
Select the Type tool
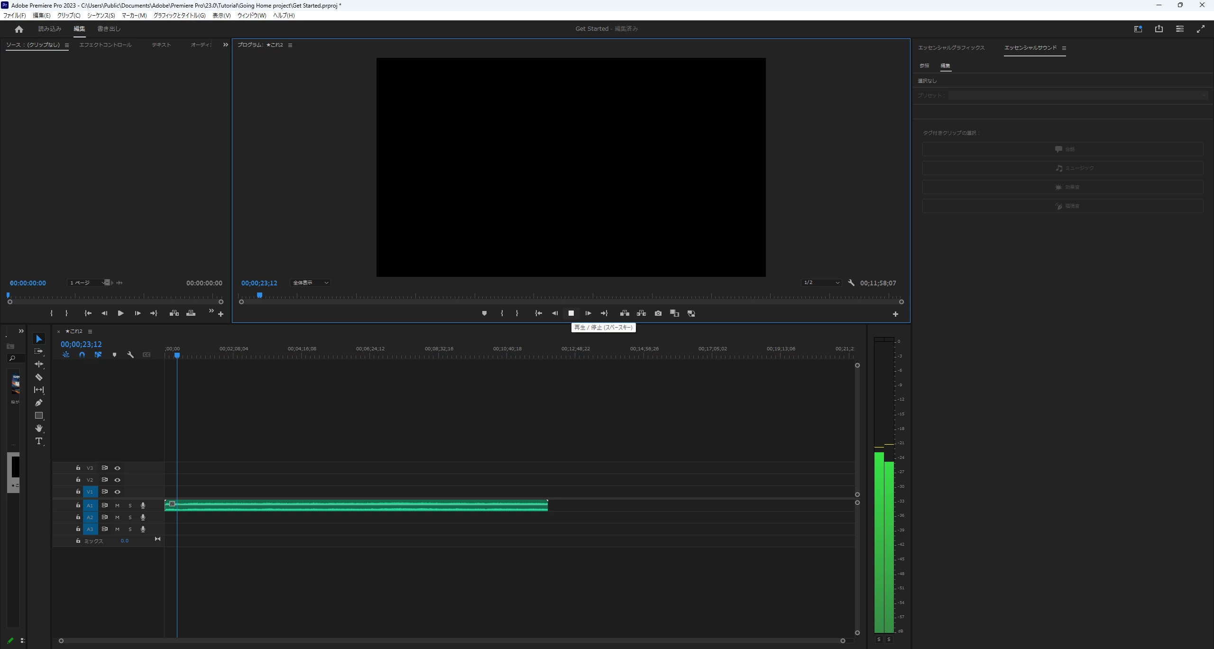click(x=39, y=441)
